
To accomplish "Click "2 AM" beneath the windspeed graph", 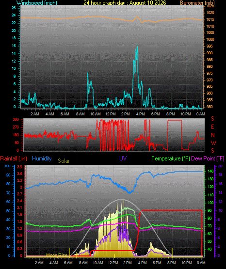I will pyautogui.click(x=35, y=114).
